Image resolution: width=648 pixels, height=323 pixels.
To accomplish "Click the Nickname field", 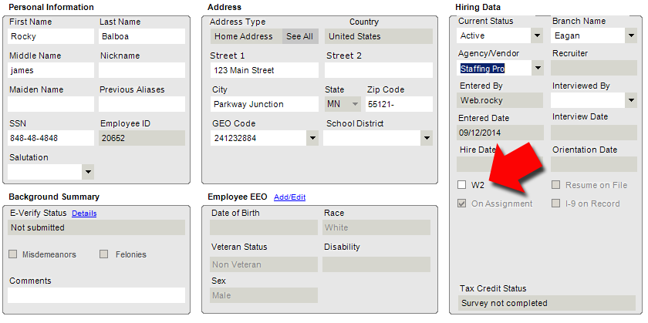I will point(142,70).
